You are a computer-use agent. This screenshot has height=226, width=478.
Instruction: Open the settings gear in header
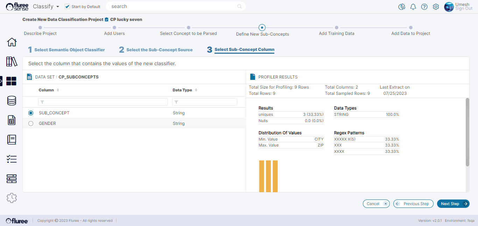(436, 7)
